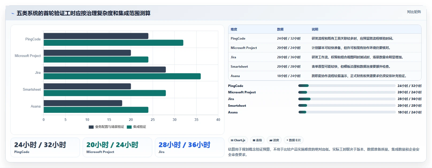Open the PingCode 24小时 / 32小时 data card
This screenshot has width=432, height=168.
pyautogui.click(x=45, y=147)
